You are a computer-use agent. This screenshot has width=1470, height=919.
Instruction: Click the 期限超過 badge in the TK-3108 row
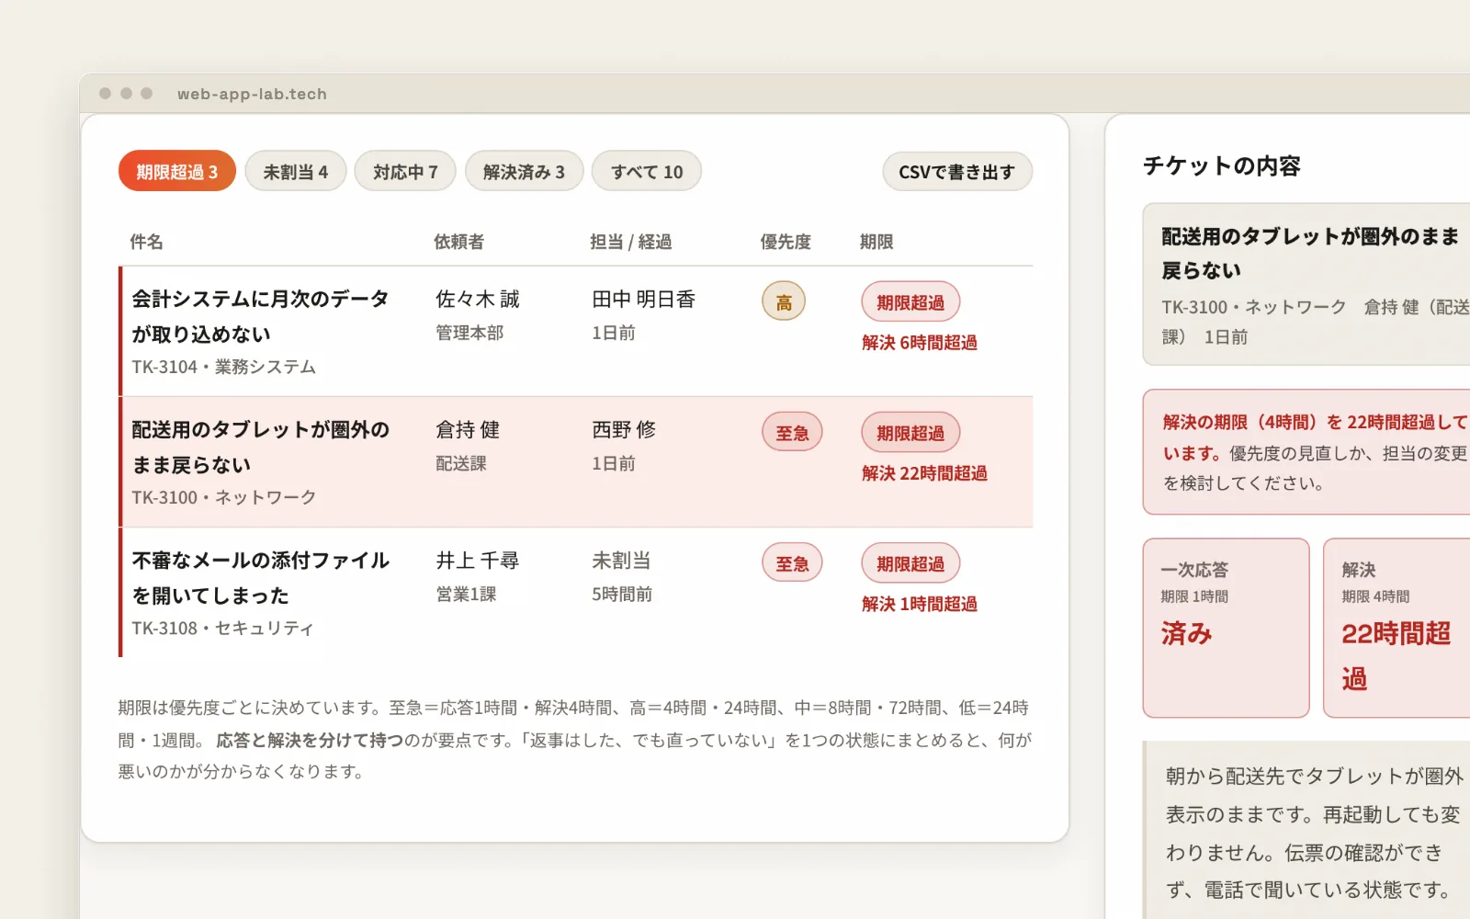click(x=910, y=562)
